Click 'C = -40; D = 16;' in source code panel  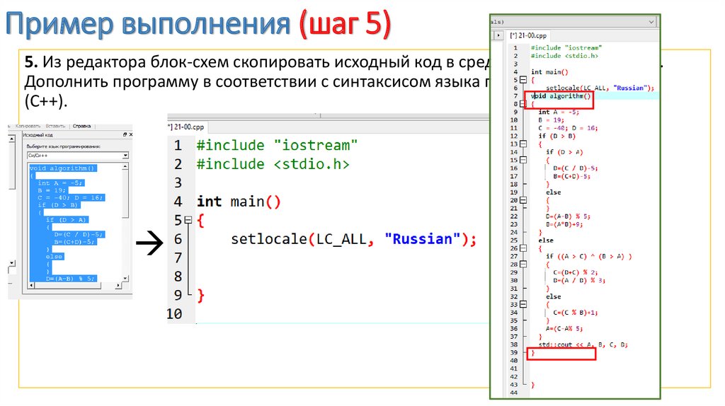click(x=71, y=197)
